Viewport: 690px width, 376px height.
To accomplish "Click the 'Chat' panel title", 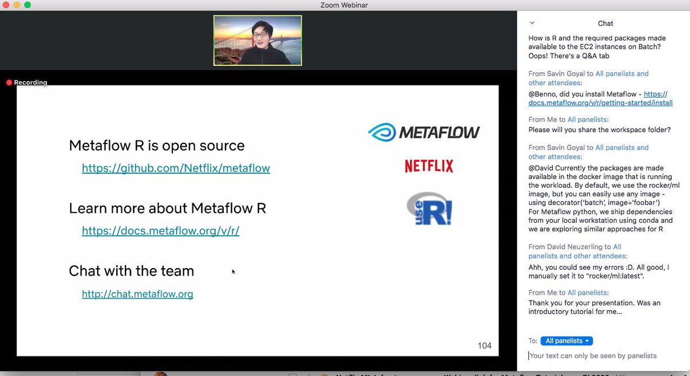I will [x=605, y=24].
